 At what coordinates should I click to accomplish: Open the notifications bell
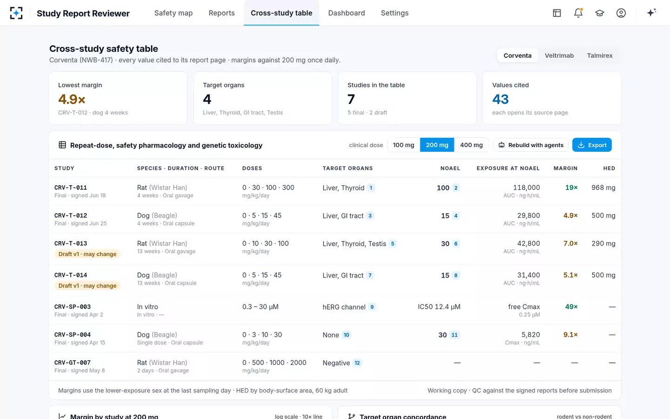(578, 13)
